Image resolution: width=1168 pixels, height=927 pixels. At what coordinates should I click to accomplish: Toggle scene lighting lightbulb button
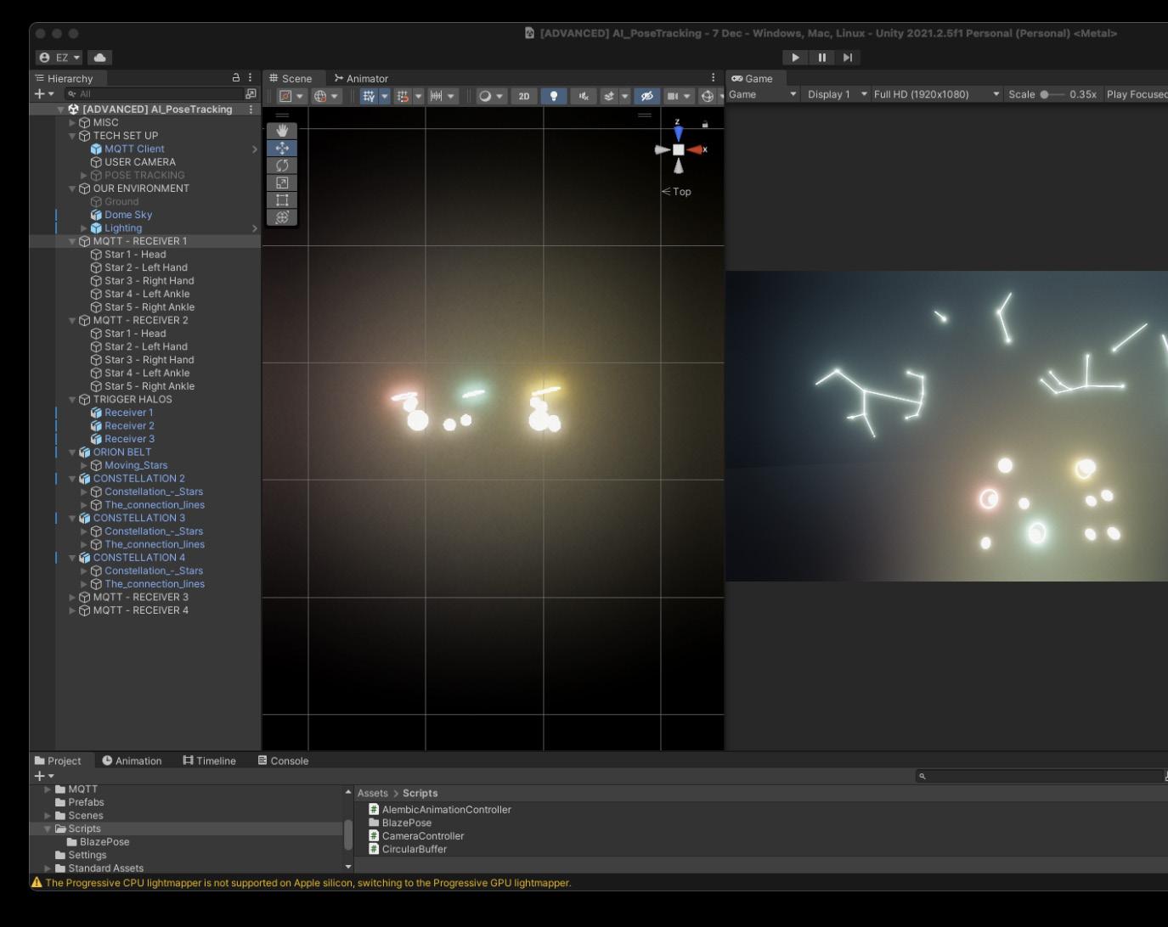pos(554,96)
